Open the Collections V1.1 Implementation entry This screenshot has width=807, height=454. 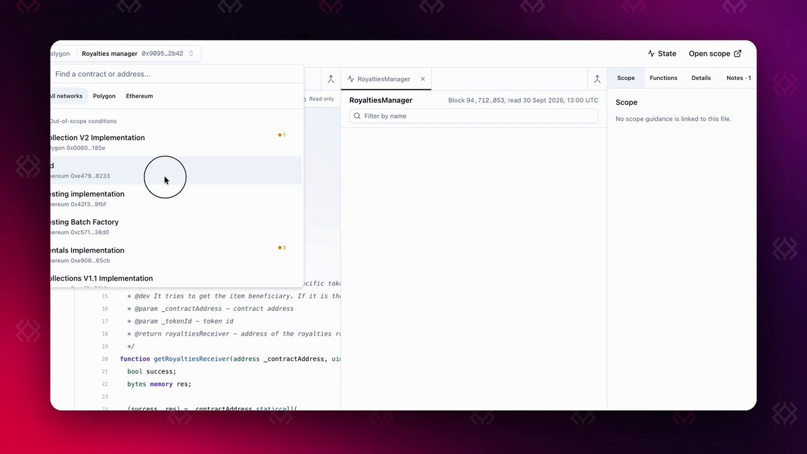(176, 280)
